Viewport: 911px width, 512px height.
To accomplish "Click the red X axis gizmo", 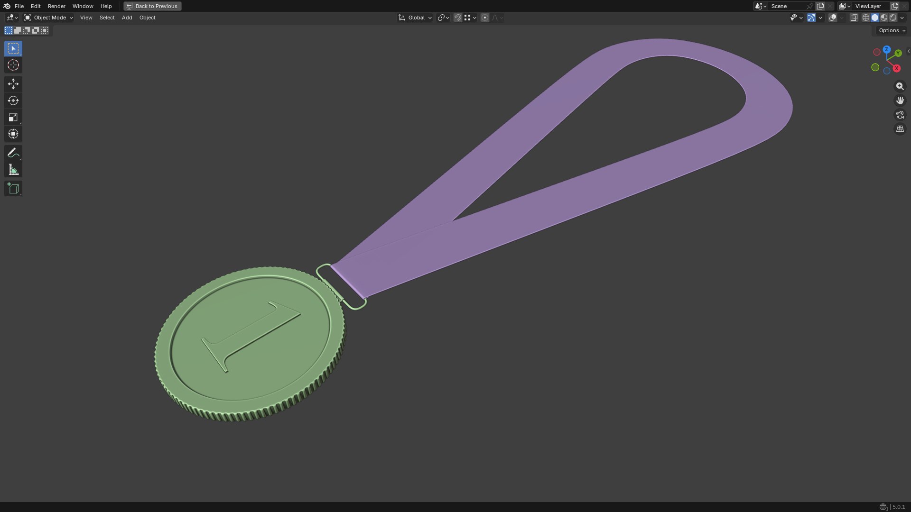I will pos(896,68).
